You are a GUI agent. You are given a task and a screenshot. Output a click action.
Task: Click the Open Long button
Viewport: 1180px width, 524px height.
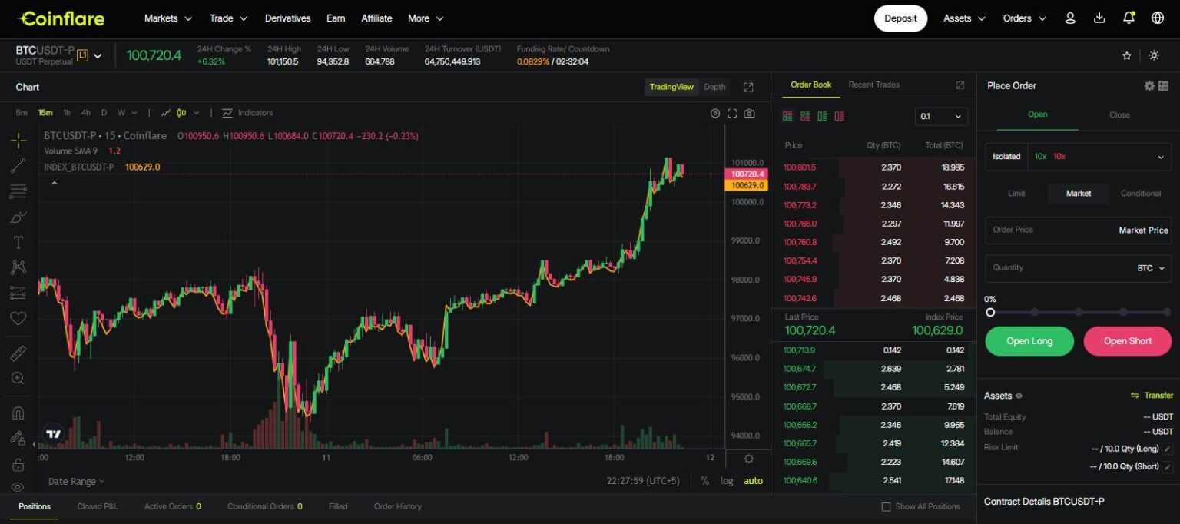[x=1029, y=340]
